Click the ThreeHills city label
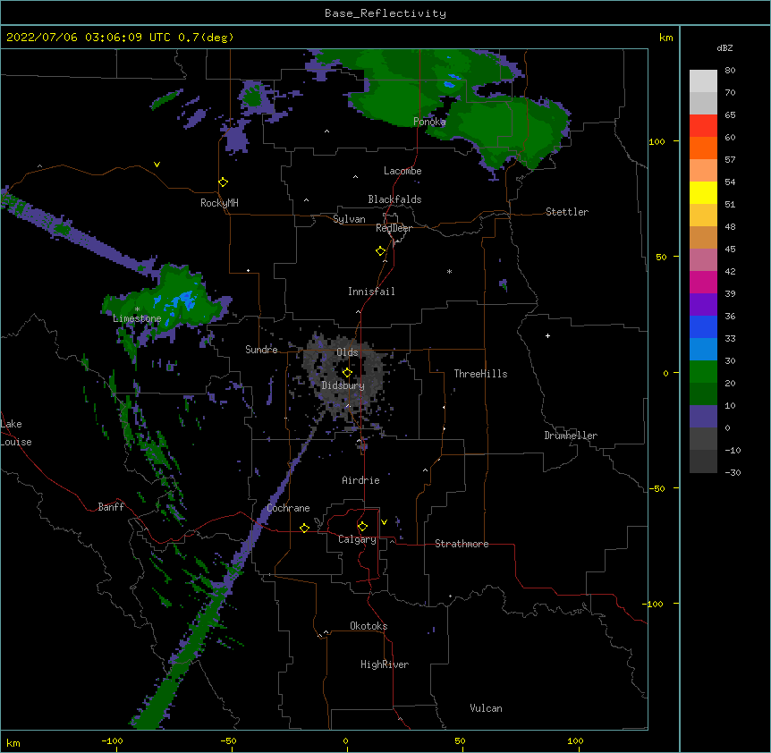Image resolution: width=771 pixels, height=753 pixels. point(480,374)
